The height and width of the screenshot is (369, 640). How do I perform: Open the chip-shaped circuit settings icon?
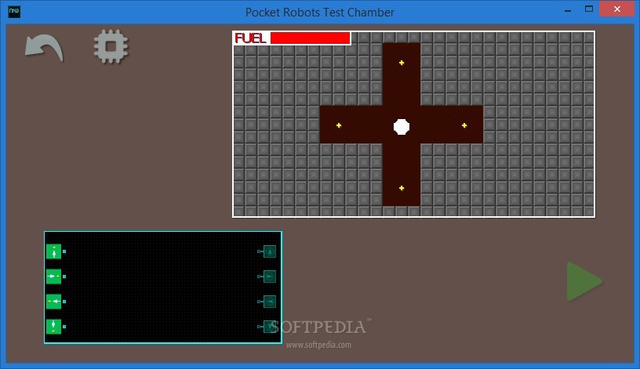(x=111, y=46)
